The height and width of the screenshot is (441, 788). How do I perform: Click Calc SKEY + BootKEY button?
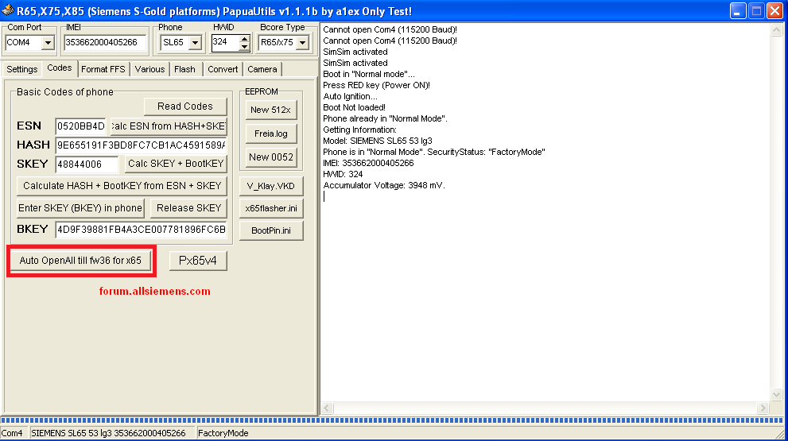coord(176,164)
